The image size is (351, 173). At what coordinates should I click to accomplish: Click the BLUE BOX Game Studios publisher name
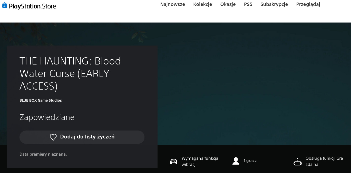point(41,100)
